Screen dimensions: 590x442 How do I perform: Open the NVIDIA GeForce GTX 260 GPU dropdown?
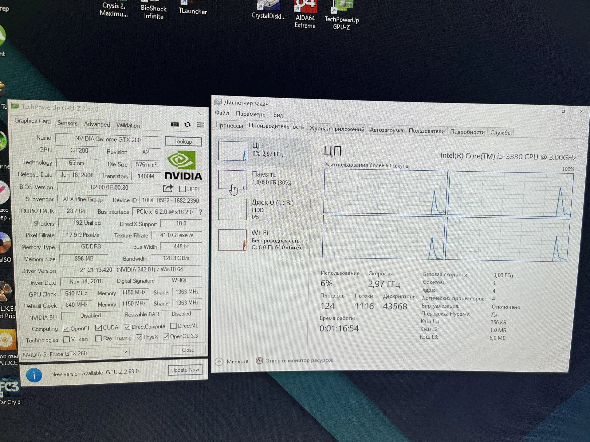click(x=75, y=354)
